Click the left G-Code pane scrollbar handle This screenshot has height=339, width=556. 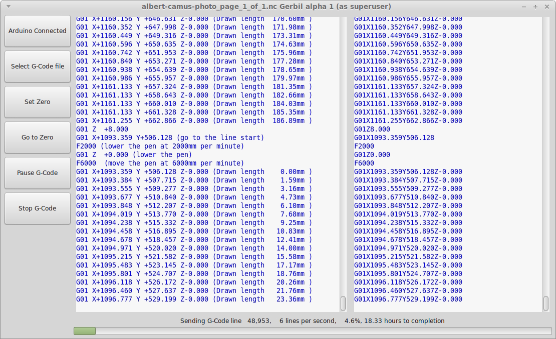pyautogui.click(x=343, y=303)
